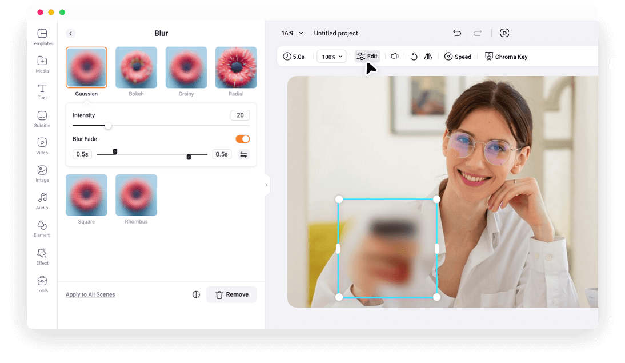This screenshot has height=363, width=625.
Task: Open the Media sidebar panel
Action: [42, 65]
